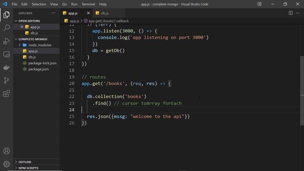Click on res.json line 25

click(x=138, y=116)
